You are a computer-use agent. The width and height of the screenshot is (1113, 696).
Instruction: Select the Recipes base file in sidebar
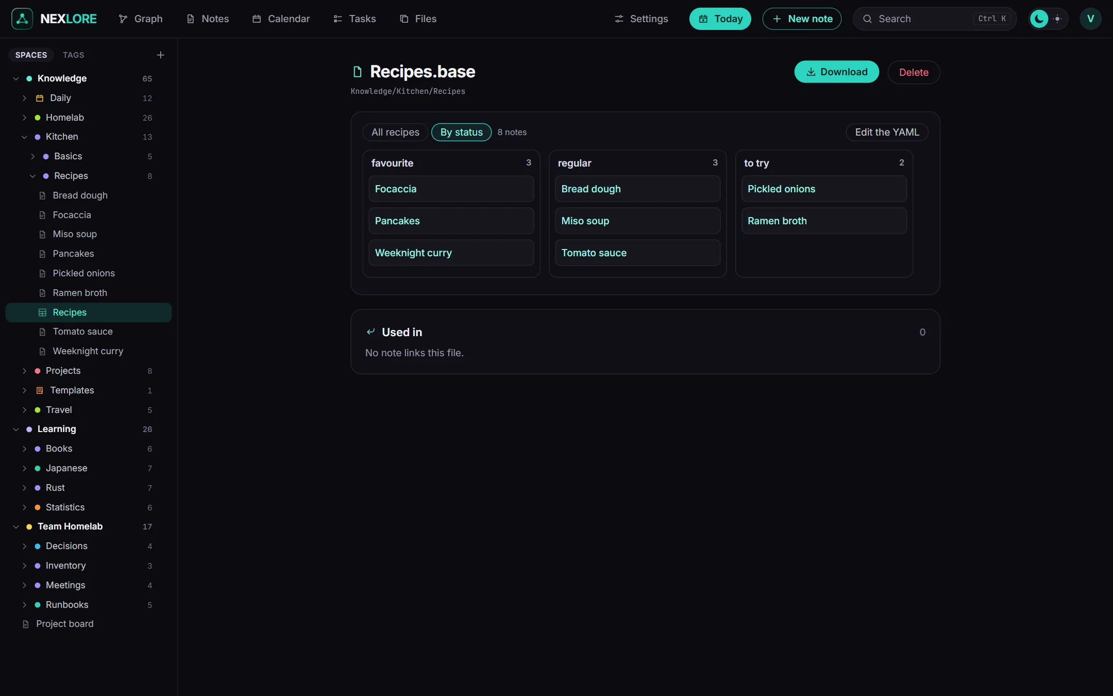tap(89, 312)
